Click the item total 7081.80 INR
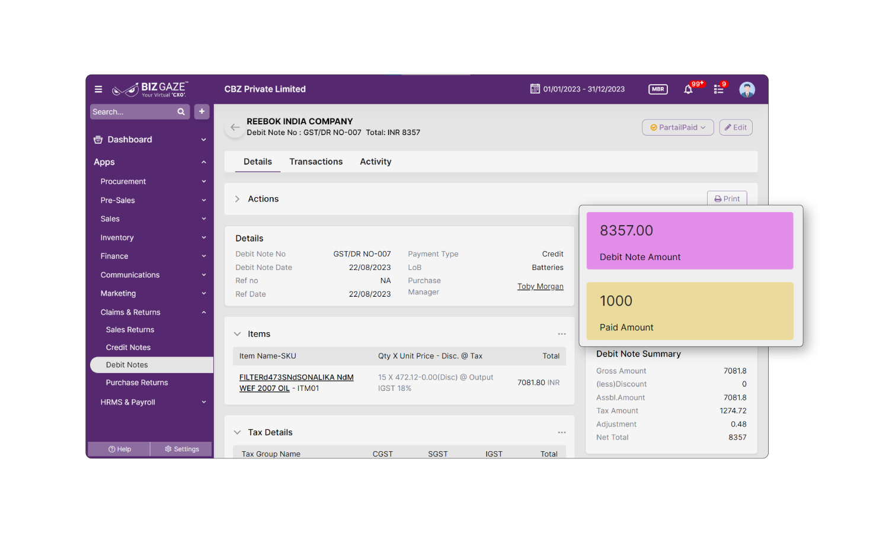 pyautogui.click(x=538, y=383)
